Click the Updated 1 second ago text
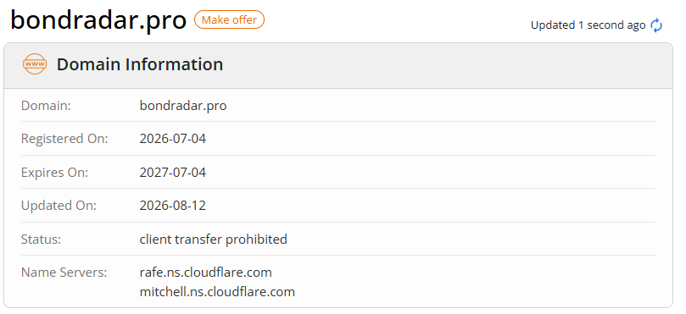 click(588, 25)
